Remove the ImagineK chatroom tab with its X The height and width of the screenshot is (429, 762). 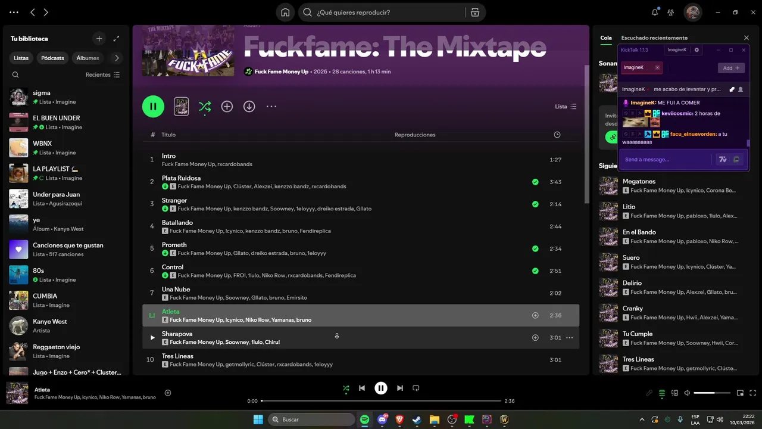tap(657, 67)
